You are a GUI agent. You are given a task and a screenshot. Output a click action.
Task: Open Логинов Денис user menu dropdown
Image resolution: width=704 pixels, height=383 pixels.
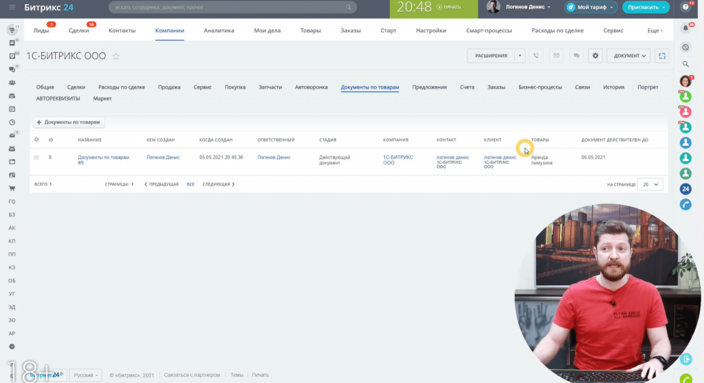(528, 7)
